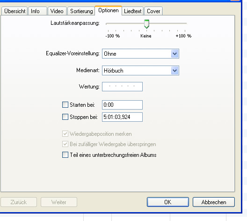Image resolution: width=247 pixels, height=221 pixels.
Task: Click the +100 % end of volume slider
Action: pos(185,23)
